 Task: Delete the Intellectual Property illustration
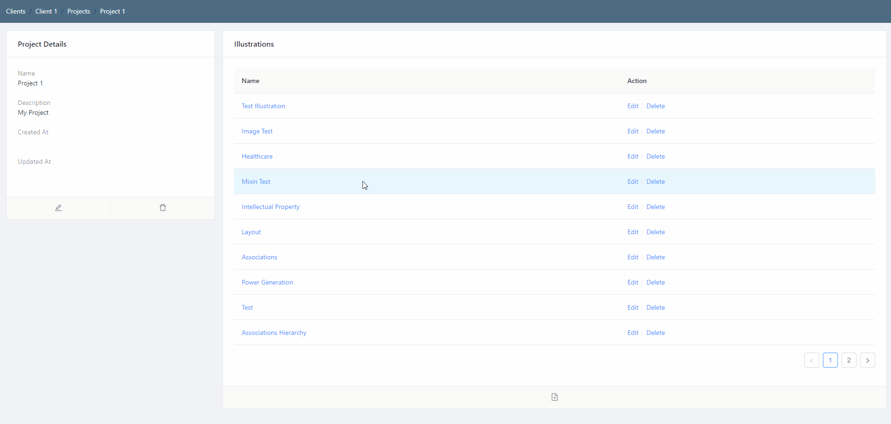click(655, 207)
